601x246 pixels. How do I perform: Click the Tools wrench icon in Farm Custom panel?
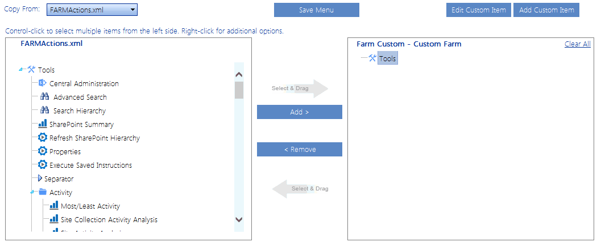372,58
